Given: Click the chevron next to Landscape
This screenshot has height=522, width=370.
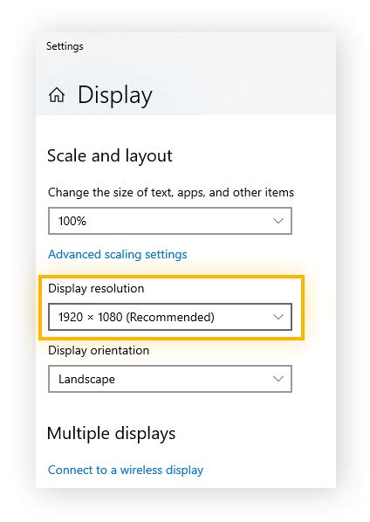Looking at the screenshot, I should [x=278, y=379].
